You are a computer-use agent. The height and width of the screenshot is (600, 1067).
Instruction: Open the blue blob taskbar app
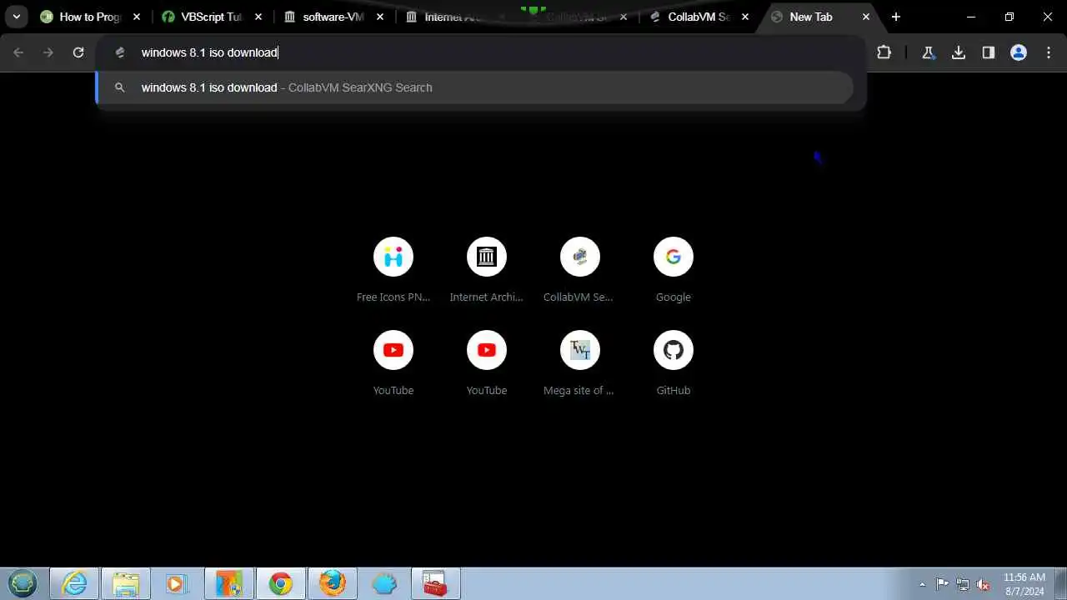[384, 583]
